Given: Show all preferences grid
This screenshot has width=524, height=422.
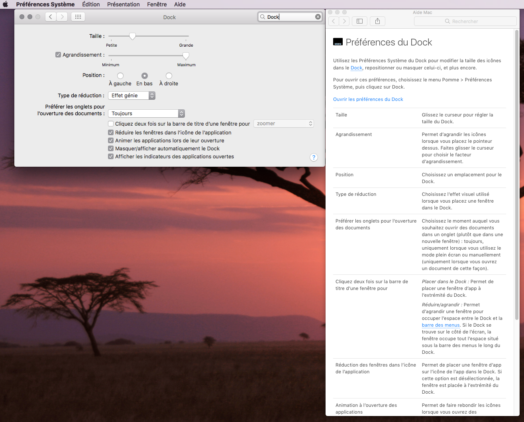Looking at the screenshot, I should click(x=78, y=17).
